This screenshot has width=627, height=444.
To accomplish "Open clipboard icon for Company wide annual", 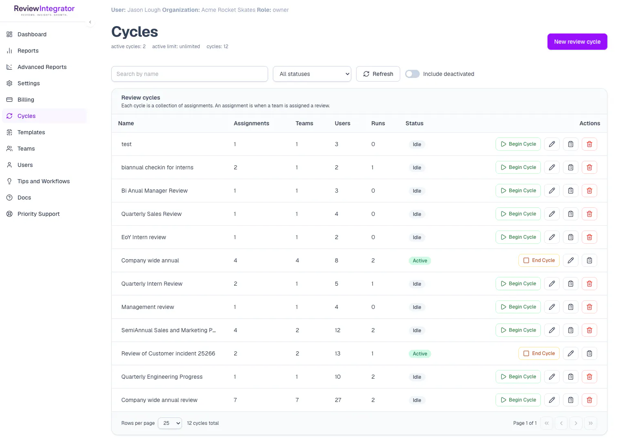I will 589,260.
